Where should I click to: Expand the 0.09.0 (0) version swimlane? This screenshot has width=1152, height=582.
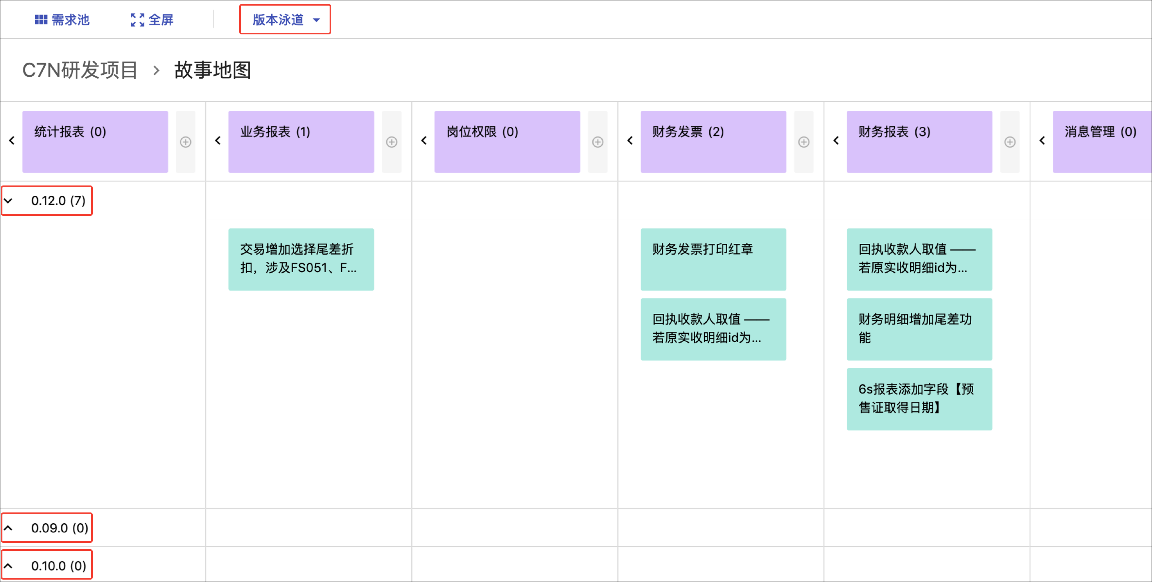8,528
